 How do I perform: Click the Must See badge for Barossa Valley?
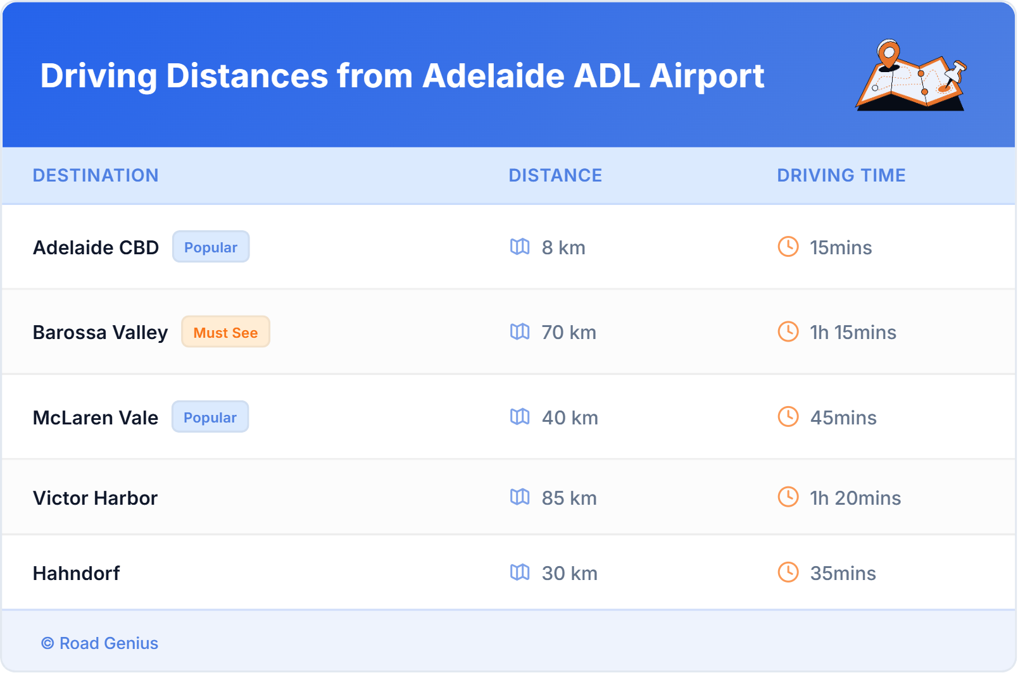pos(225,332)
